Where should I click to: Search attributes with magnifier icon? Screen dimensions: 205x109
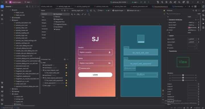pyautogui.click(x=193, y=10)
